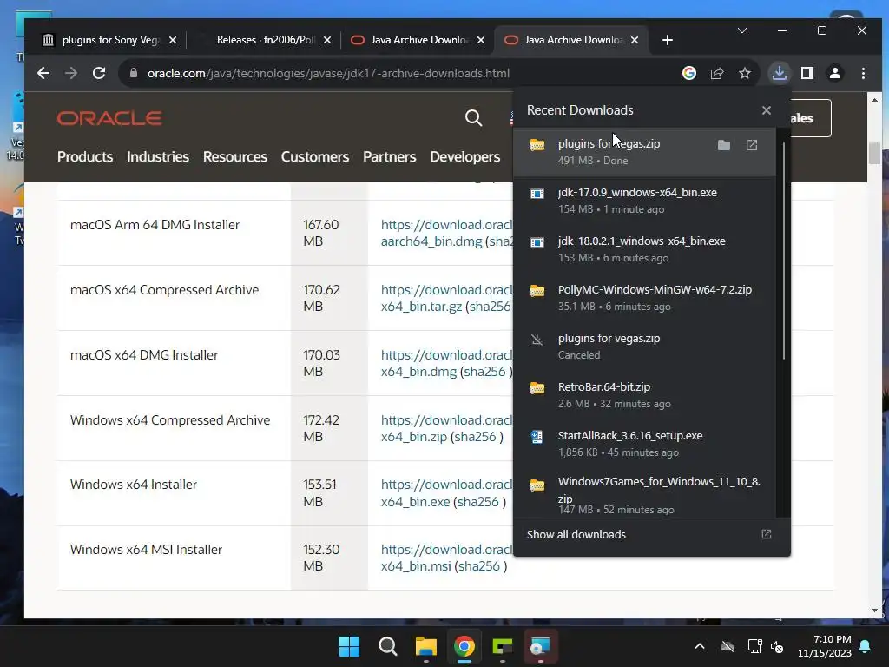Open RetroBar.64-bit.zip download

coord(644,395)
